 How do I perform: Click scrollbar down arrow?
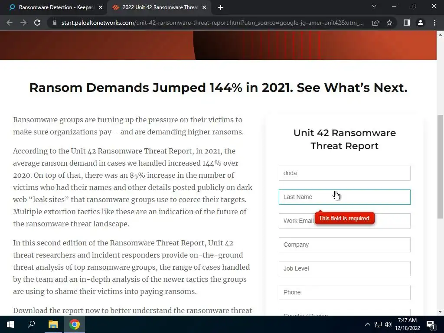click(x=440, y=312)
